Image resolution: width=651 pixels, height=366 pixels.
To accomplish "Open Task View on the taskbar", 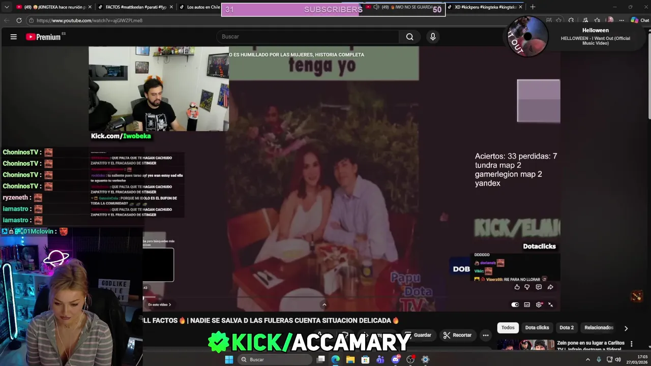I will point(321,359).
